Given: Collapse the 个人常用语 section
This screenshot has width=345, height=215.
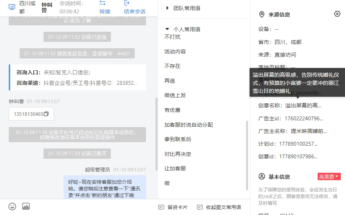Looking at the screenshot, I should tap(167, 29).
